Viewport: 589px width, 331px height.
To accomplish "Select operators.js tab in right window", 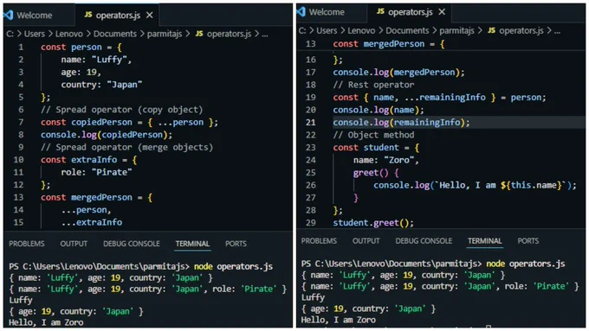I will (x=411, y=12).
